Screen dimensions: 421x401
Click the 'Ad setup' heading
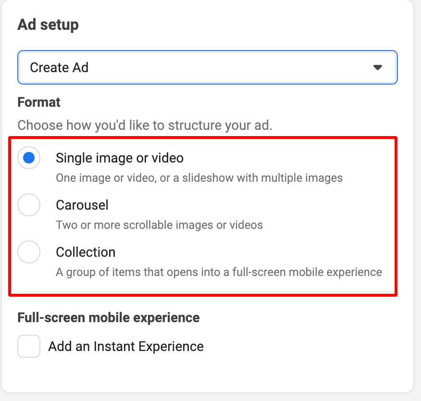point(48,25)
